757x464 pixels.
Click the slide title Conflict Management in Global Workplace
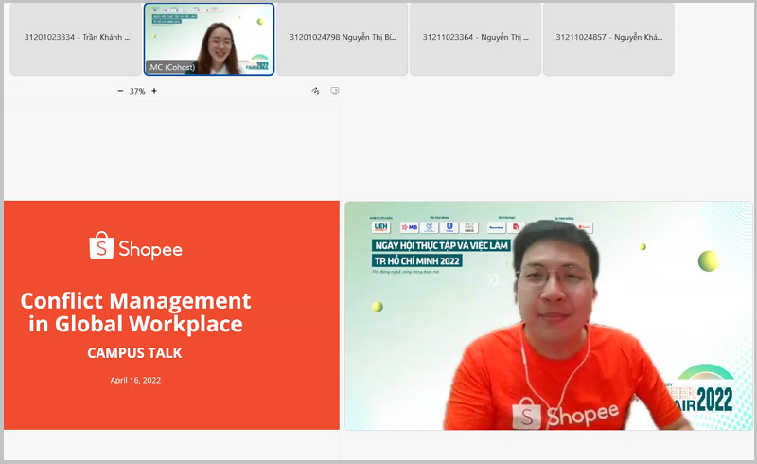pyautogui.click(x=135, y=312)
